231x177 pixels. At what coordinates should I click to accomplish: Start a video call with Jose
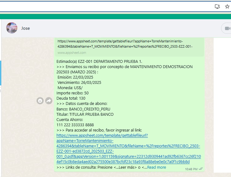coord(227,28)
